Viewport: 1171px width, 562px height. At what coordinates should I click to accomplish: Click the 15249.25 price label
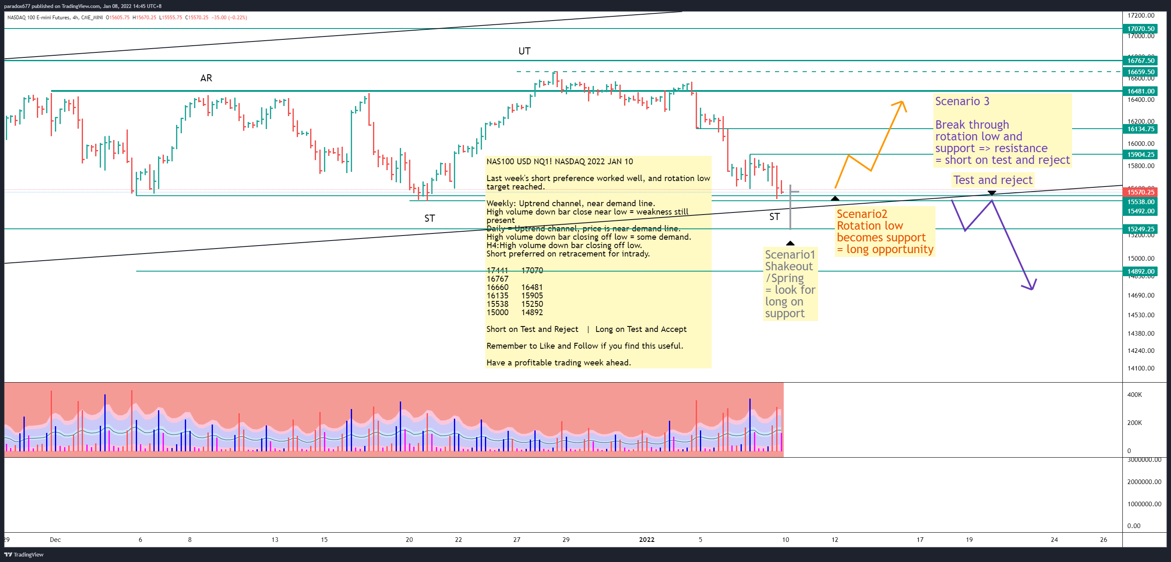click(1141, 229)
